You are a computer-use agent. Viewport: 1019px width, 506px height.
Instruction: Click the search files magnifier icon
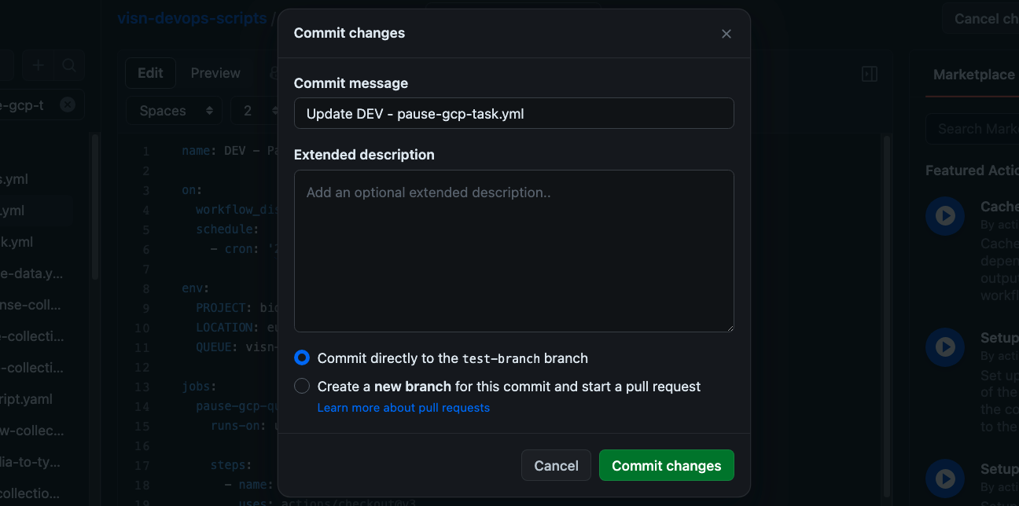[x=69, y=66]
